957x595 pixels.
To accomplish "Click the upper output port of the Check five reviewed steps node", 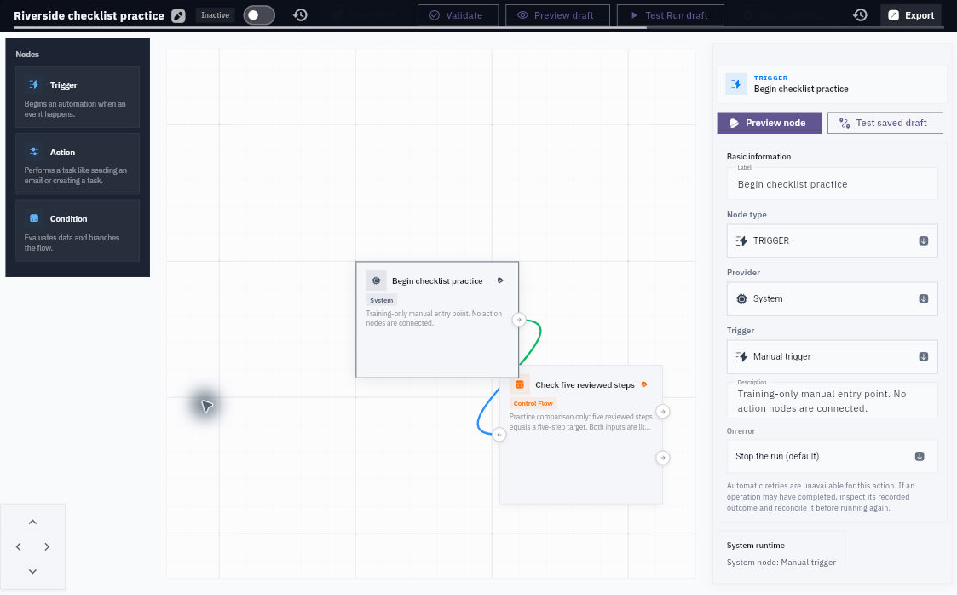I will pyautogui.click(x=663, y=412).
